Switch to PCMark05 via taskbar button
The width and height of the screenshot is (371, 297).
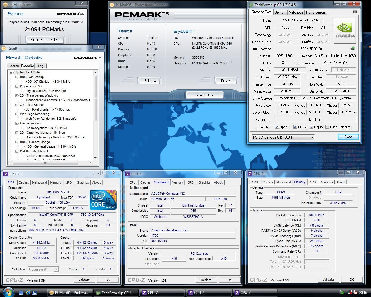(x=70, y=293)
